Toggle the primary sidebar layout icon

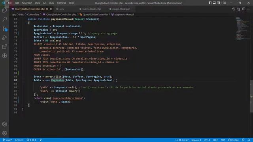click(210, 3)
